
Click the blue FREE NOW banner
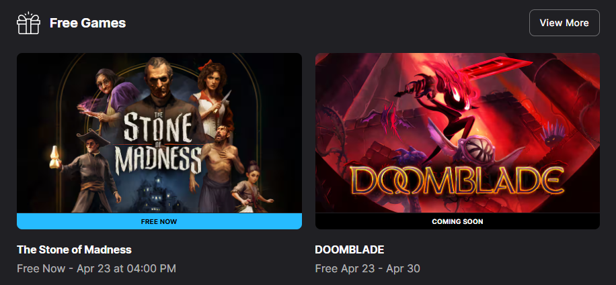click(x=159, y=221)
